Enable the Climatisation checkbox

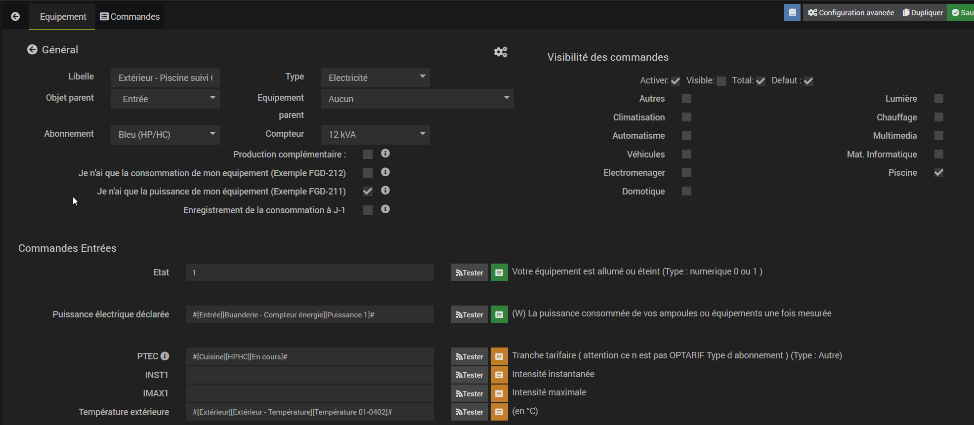pos(686,117)
